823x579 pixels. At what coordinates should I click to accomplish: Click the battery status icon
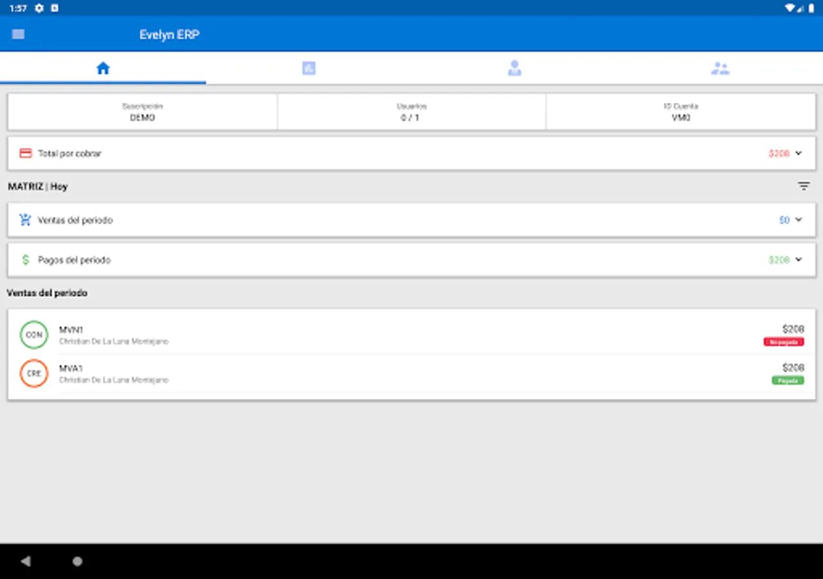tap(811, 8)
